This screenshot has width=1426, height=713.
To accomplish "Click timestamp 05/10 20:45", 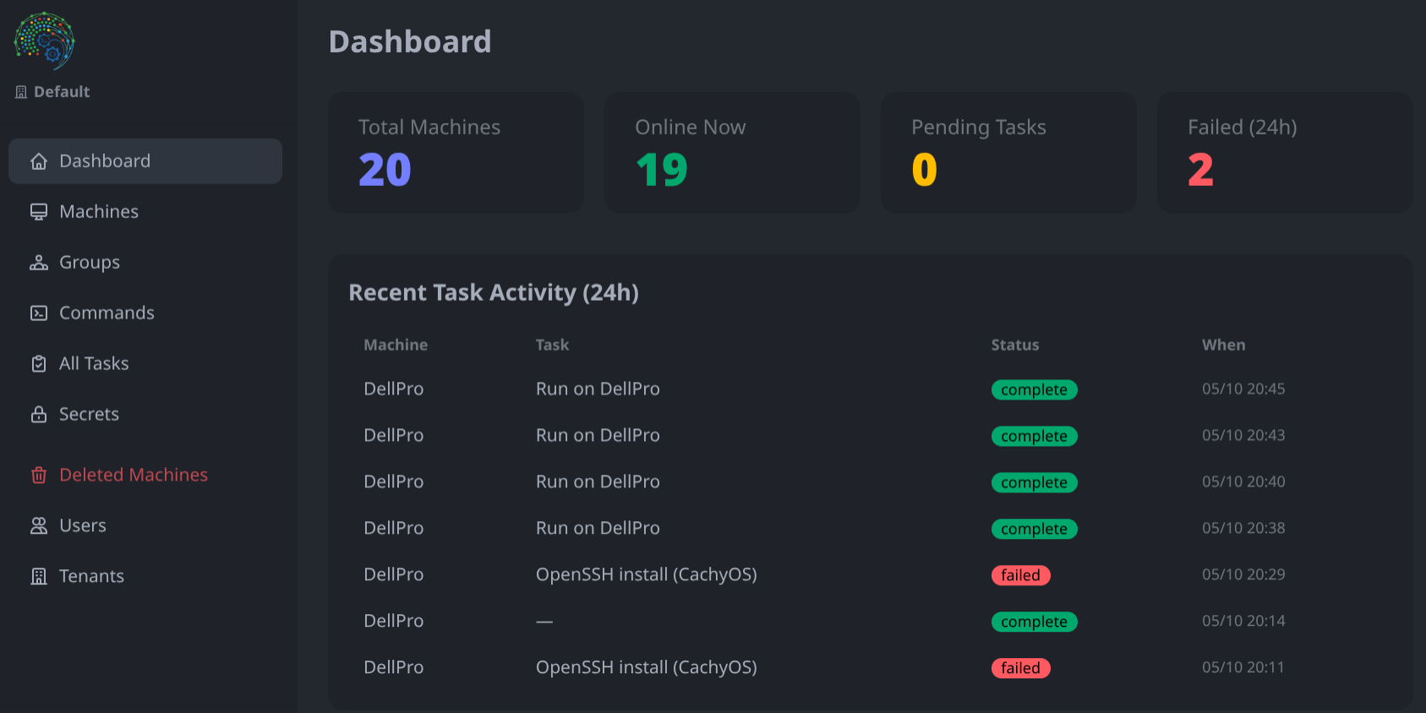I will coord(1243,389).
